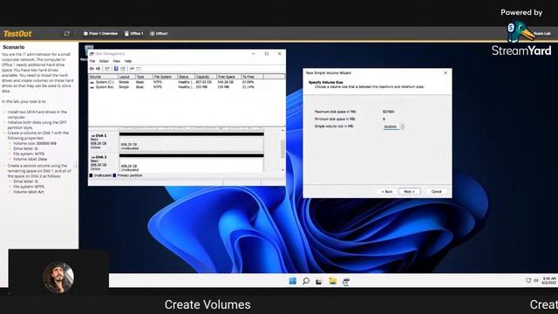This screenshot has height=314, width=558.
Task: Decrease volume size with spinner down arrow
Action: [x=403, y=128]
